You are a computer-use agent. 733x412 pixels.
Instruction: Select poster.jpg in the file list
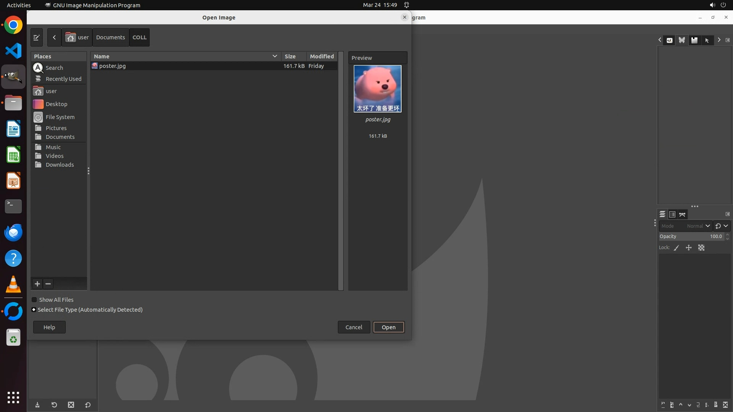[113, 66]
